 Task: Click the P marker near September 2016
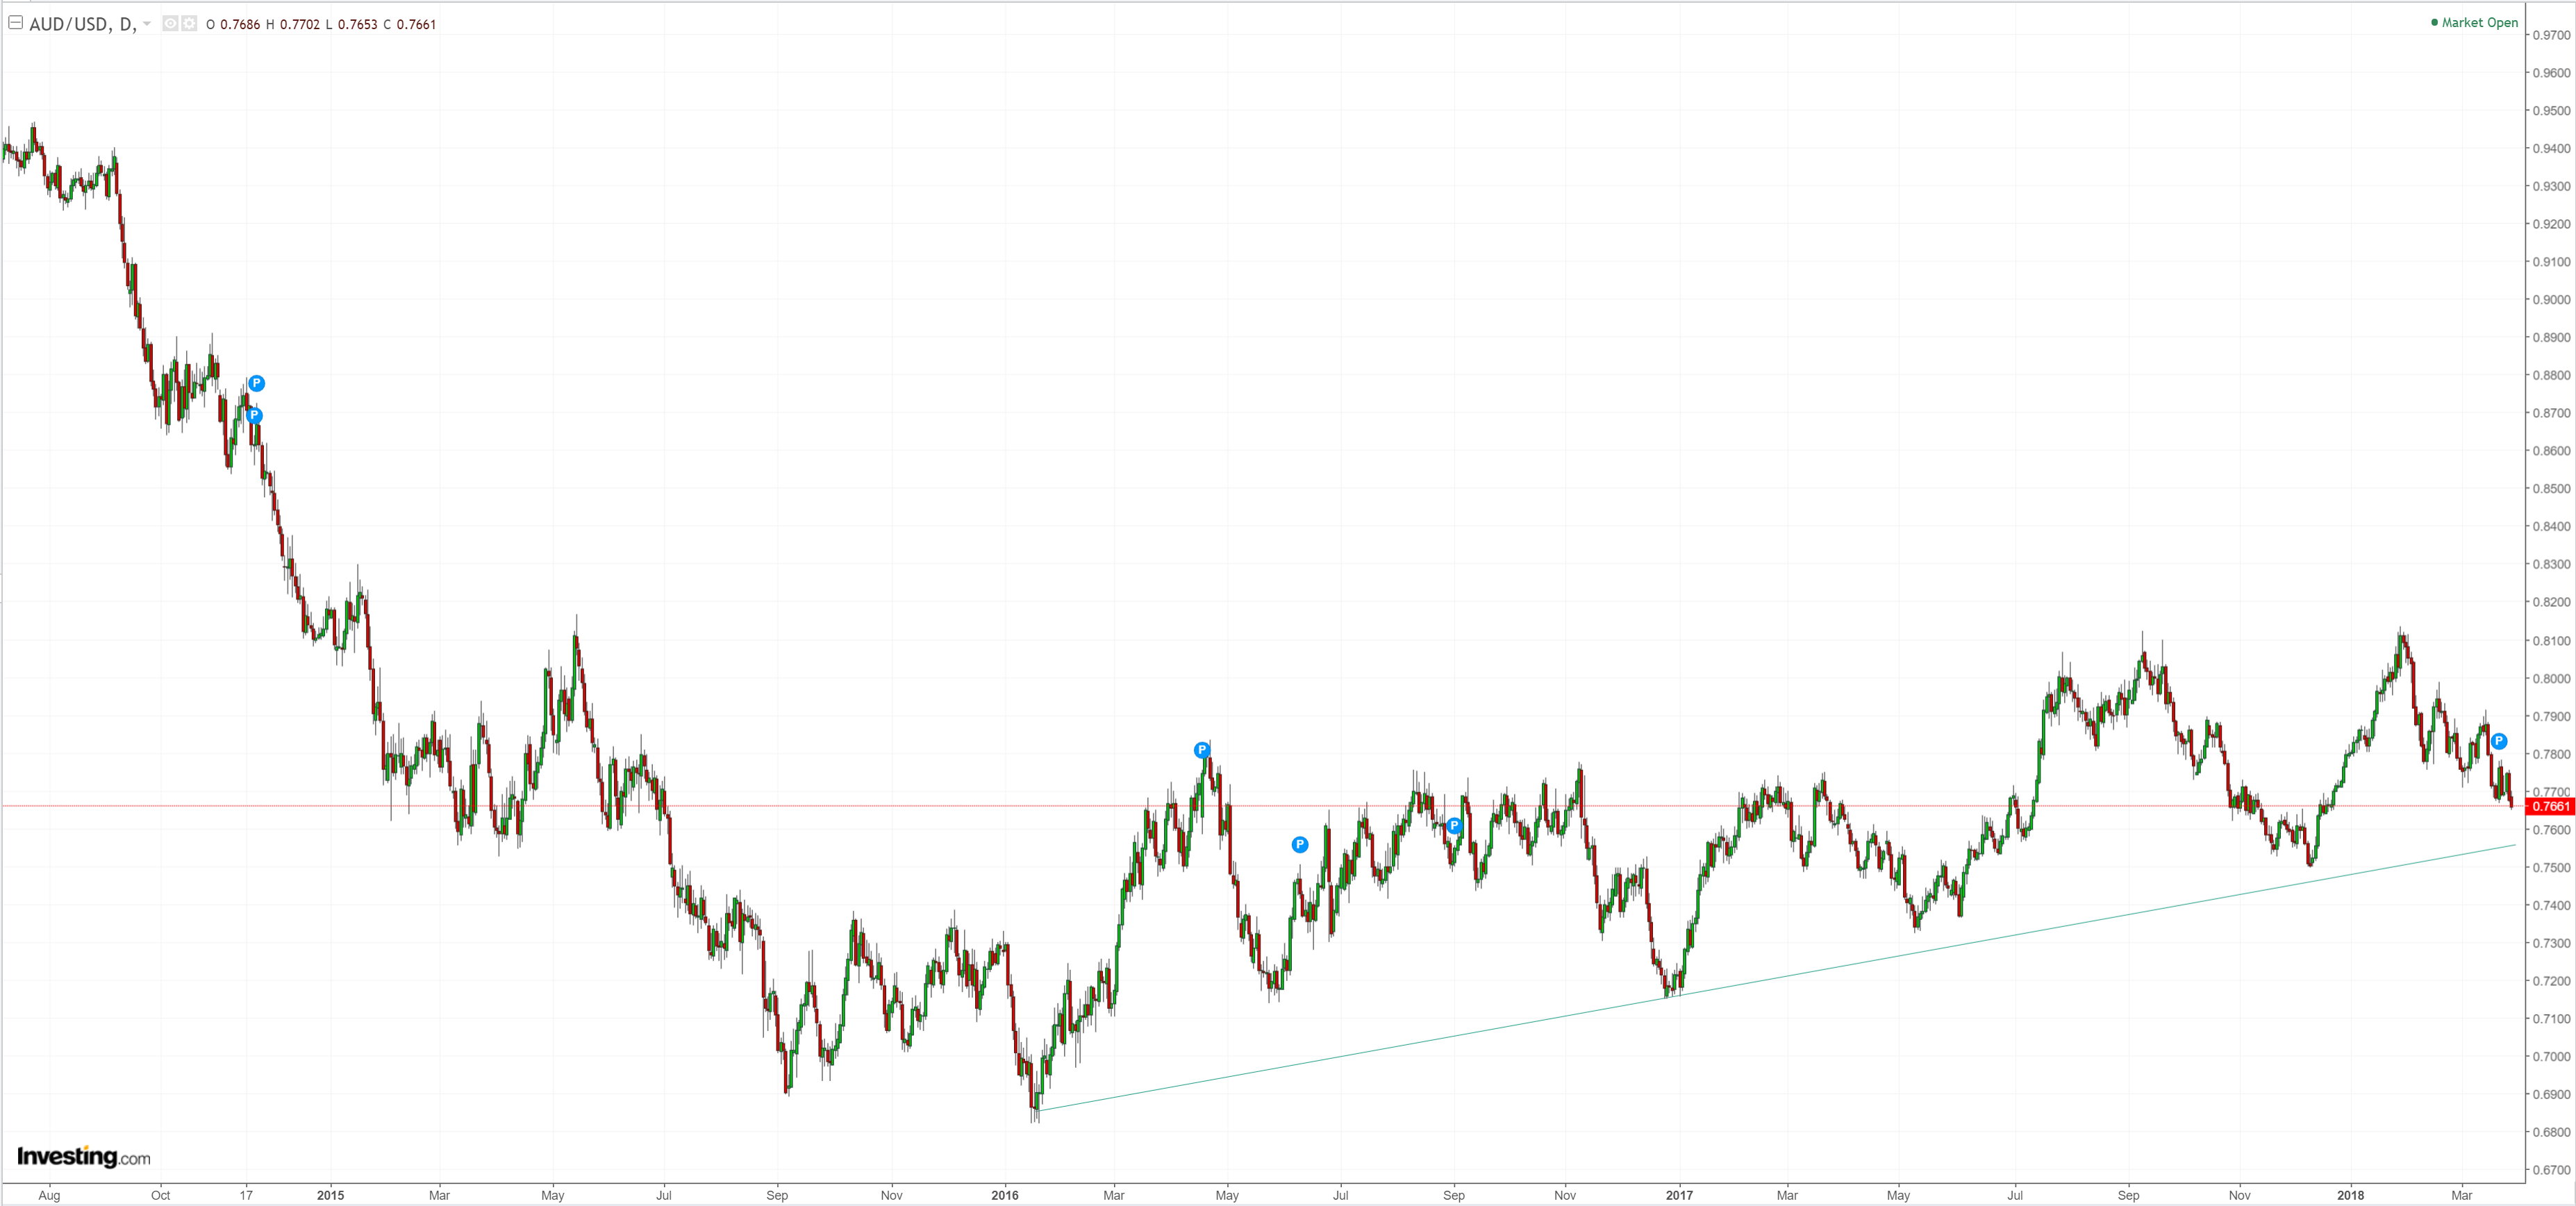(x=1454, y=826)
